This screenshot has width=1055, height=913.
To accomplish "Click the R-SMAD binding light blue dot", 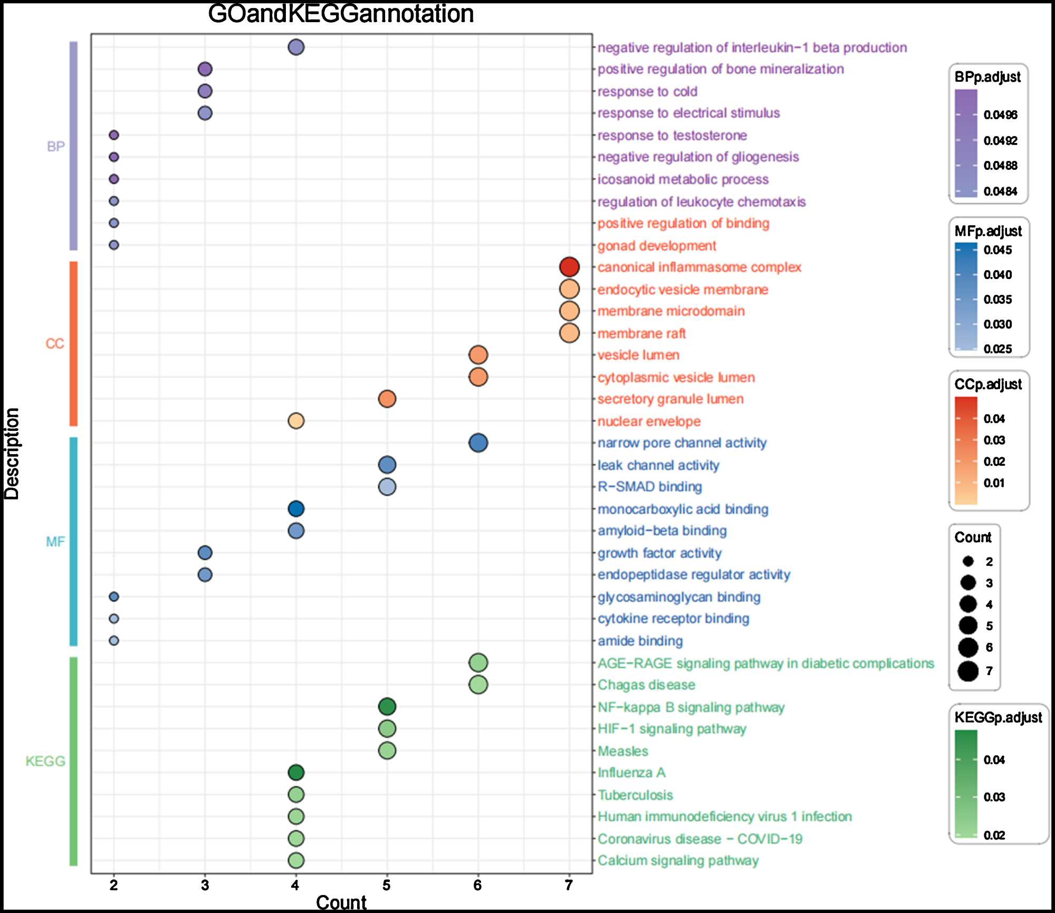I will pos(387,487).
